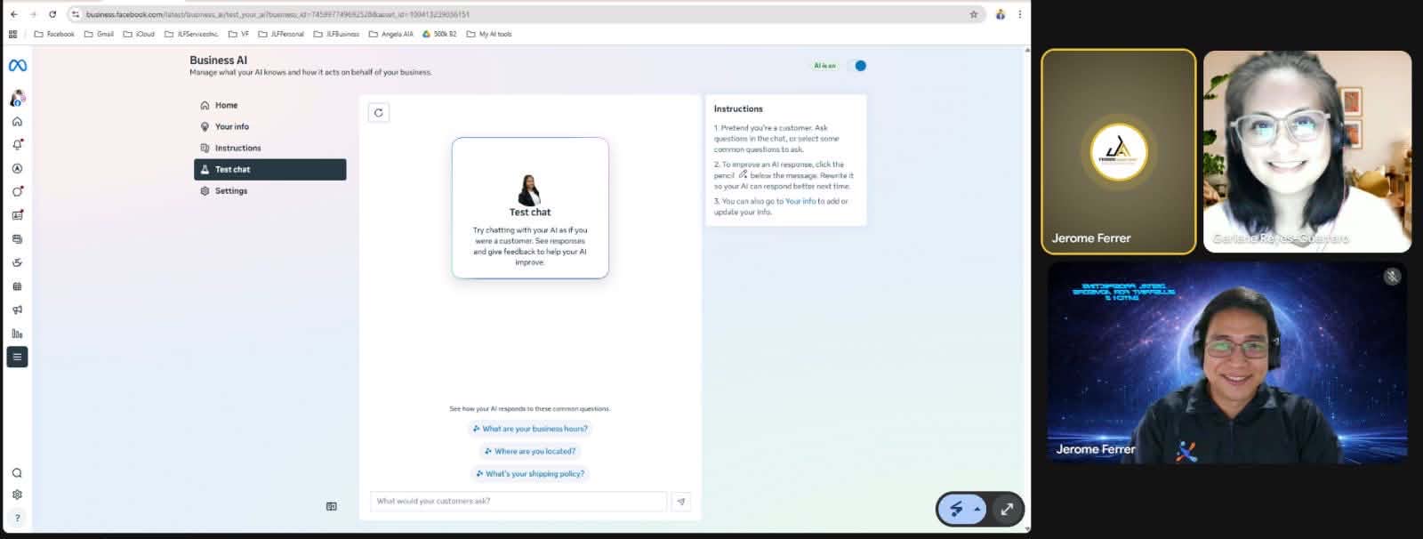The width and height of the screenshot is (1423, 539).
Task: Follow the 'Your info' link in Instructions
Action: pyautogui.click(x=800, y=202)
